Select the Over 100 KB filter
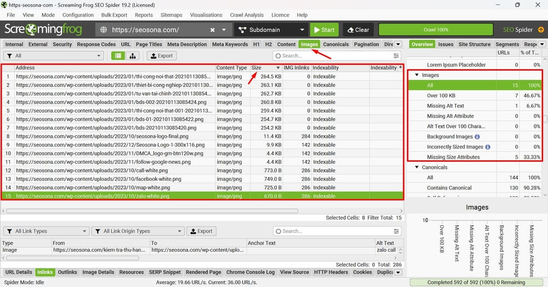 (x=476, y=96)
